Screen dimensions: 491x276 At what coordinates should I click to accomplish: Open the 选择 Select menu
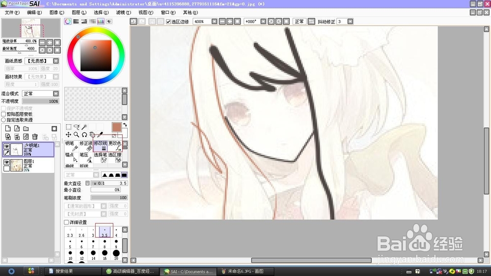pyautogui.click(x=101, y=13)
